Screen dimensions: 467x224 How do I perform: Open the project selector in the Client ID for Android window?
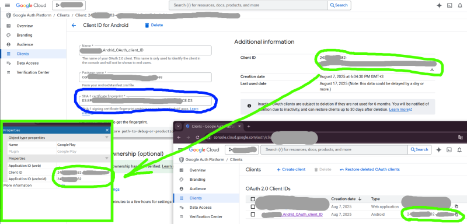[69, 5]
